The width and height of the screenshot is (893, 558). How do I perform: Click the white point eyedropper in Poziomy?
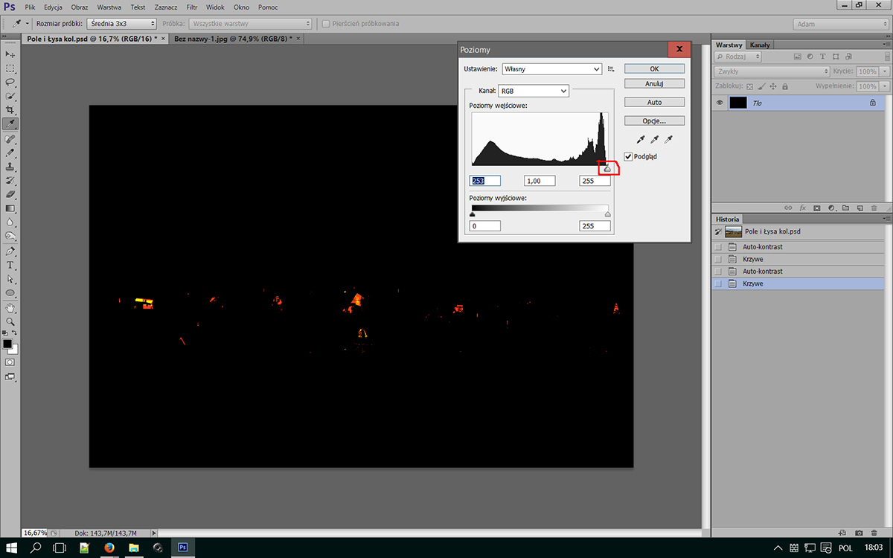(668, 139)
